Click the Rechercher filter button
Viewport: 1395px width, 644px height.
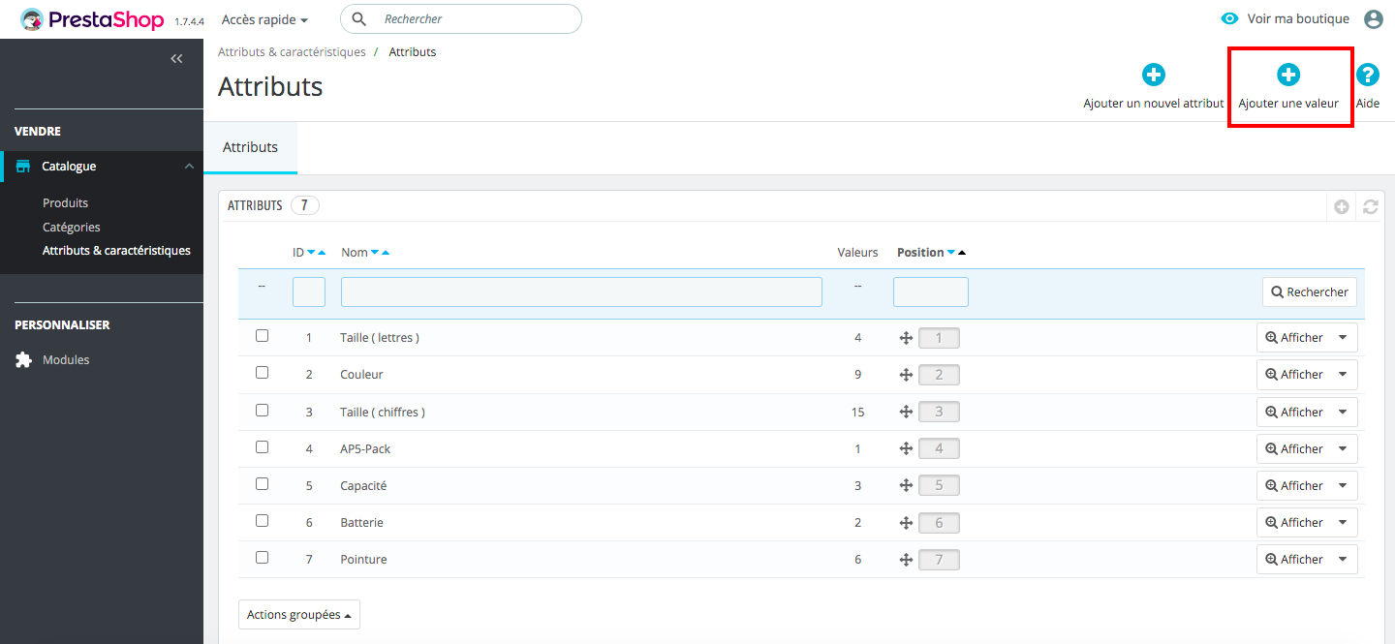[x=1310, y=292]
